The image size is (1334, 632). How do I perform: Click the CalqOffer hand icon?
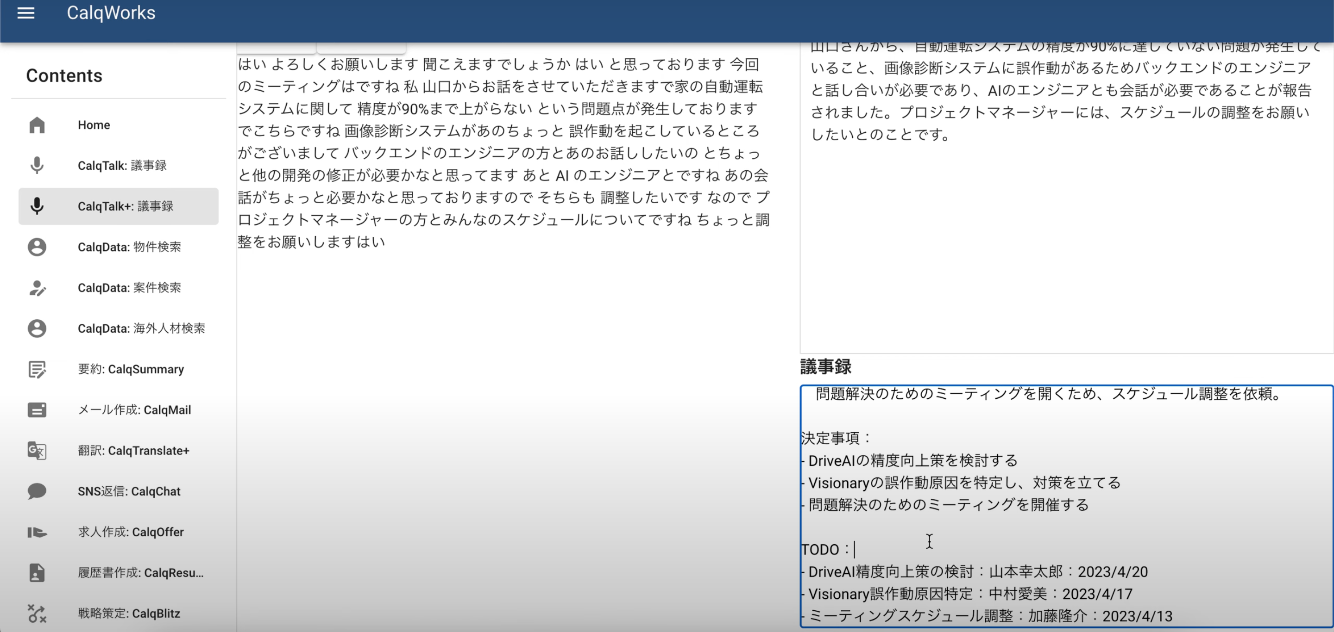coord(37,532)
